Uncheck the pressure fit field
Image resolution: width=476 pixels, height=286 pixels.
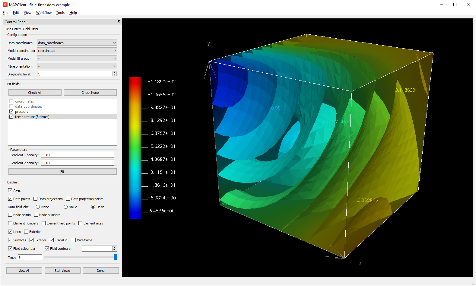click(x=11, y=112)
